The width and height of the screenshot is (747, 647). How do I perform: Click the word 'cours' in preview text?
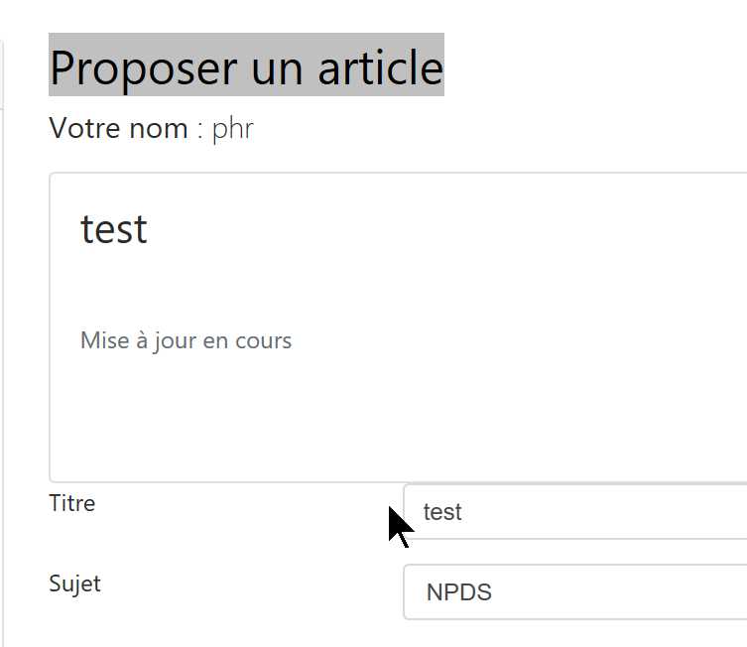pyautogui.click(x=264, y=340)
